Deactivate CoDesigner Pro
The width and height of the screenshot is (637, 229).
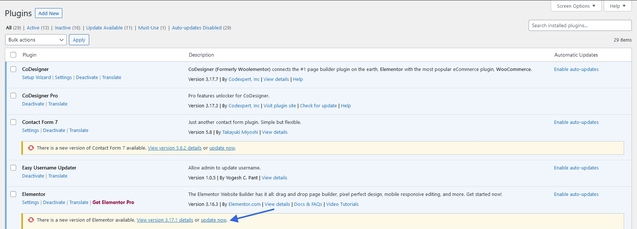pos(33,104)
